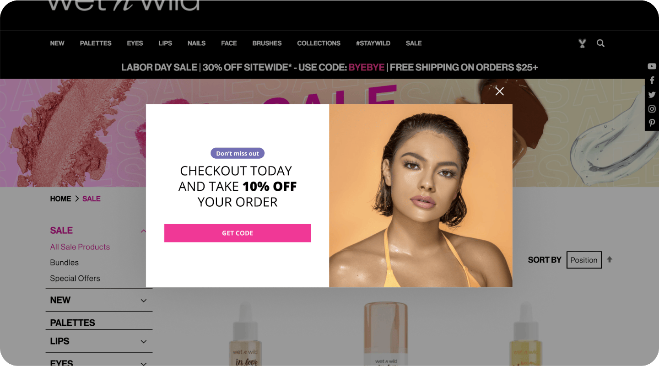Open the Instagram social icon
Screen dimensions: 659x366
point(652,109)
